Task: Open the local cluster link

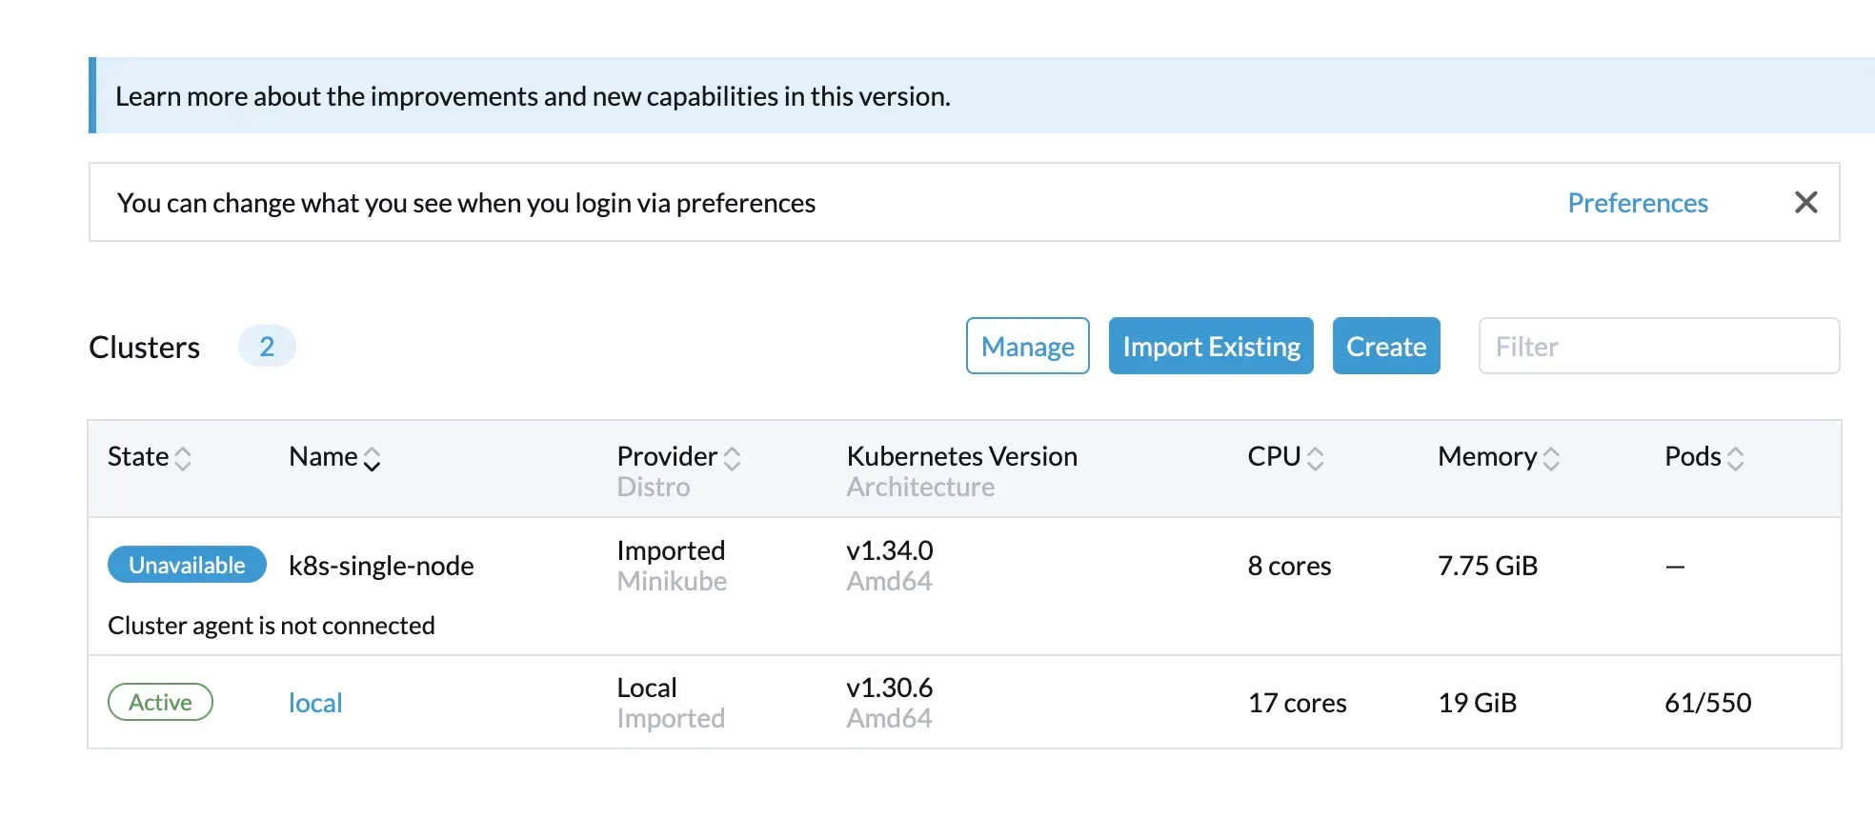Action: click(x=315, y=703)
